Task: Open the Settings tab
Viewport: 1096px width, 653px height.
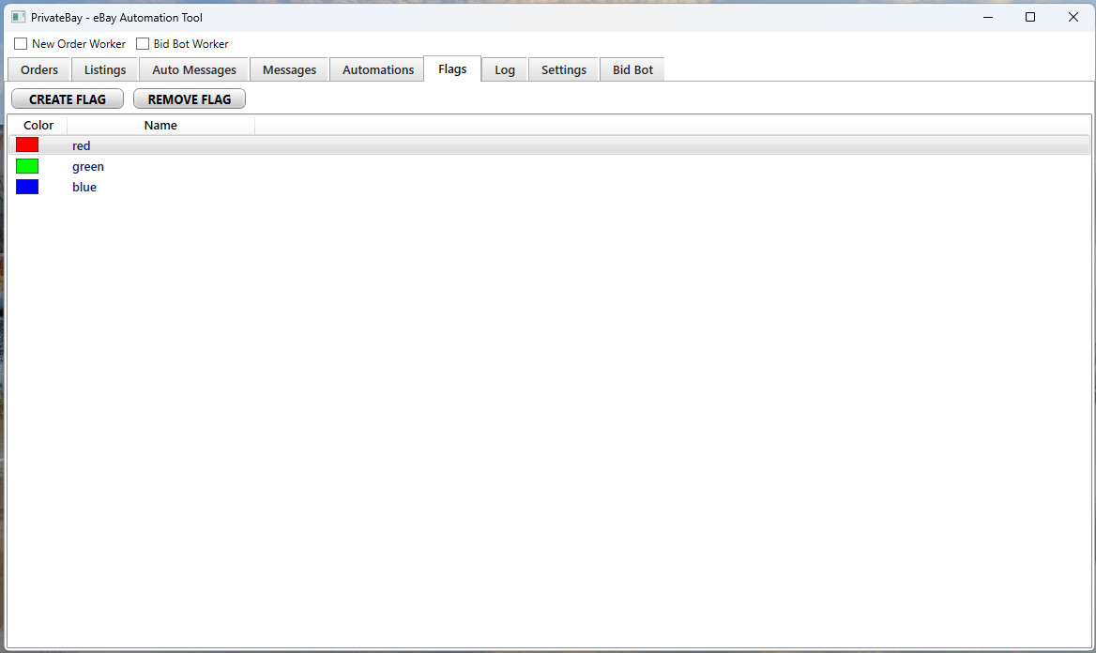Action: click(x=564, y=70)
